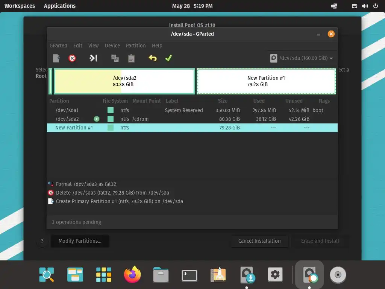Open the Workspaces overview in top bar
The width and height of the screenshot is (385, 289).
click(x=20, y=6)
